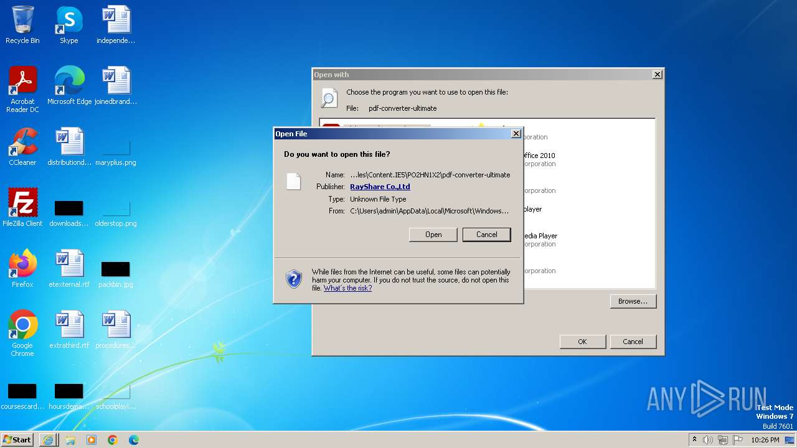Screen dimensions: 797x448
Task: Click Chrome icon in the taskbar
Action: click(x=113, y=440)
